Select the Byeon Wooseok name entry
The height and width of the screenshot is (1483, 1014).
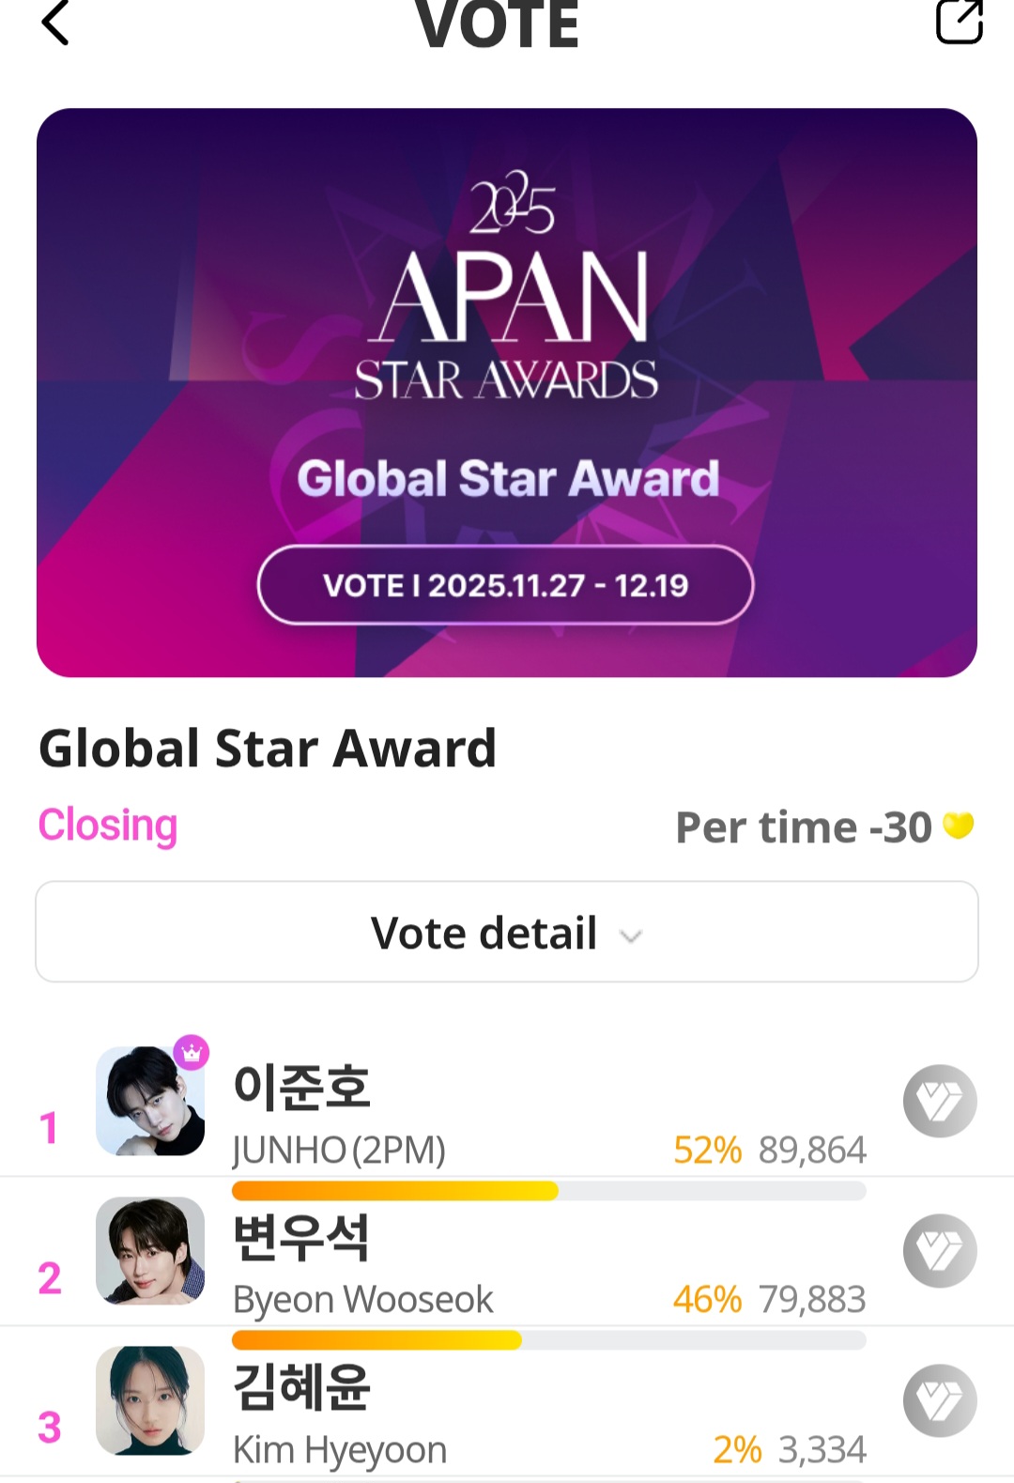pyautogui.click(x=362, y=1300)
